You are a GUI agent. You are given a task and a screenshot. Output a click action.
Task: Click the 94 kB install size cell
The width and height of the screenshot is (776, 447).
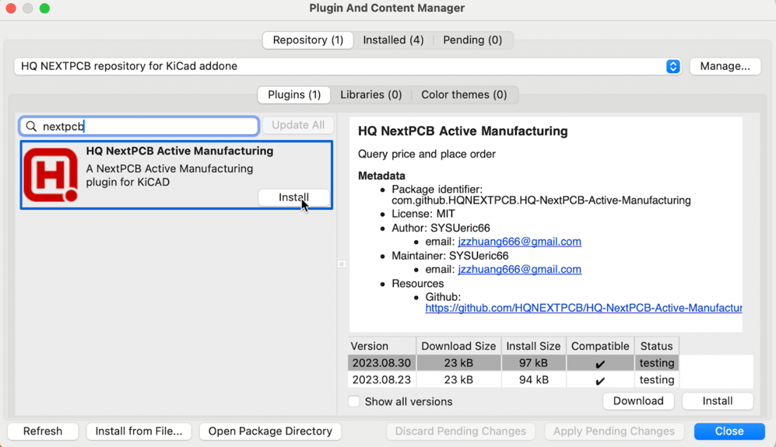[533, 379]
